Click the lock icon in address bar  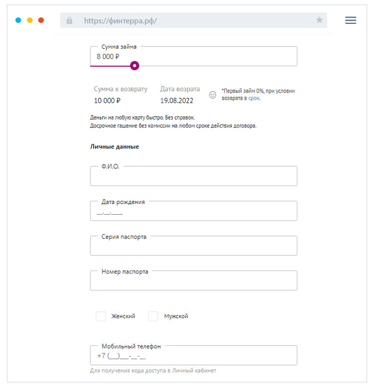click(69, 20)
